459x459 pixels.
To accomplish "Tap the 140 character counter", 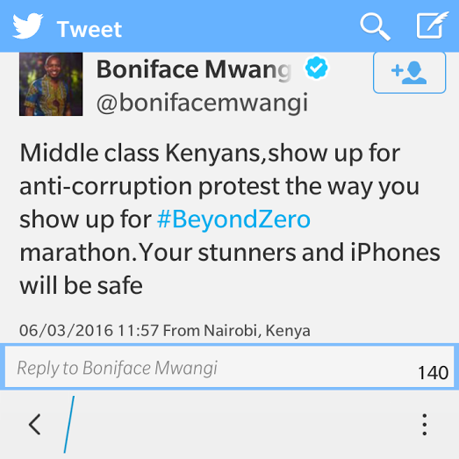I will pyautogui.click(x=433, y=373).
